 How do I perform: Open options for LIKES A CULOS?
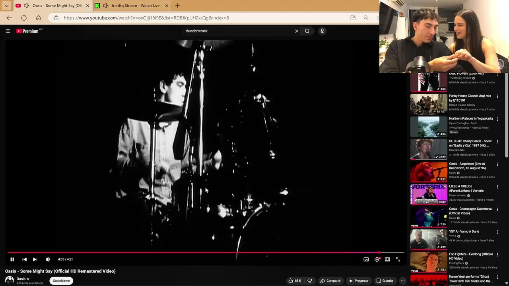[497, 187]
